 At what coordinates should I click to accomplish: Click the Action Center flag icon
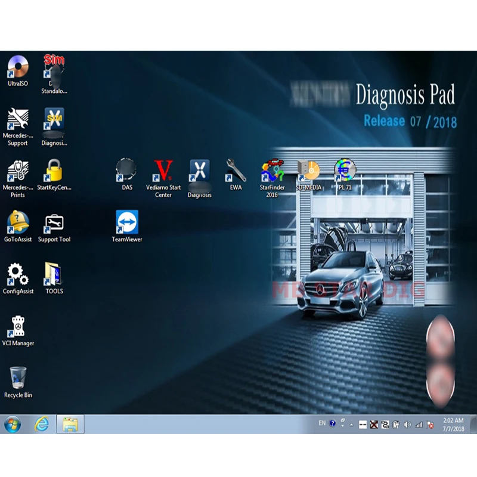pos(430,425)
